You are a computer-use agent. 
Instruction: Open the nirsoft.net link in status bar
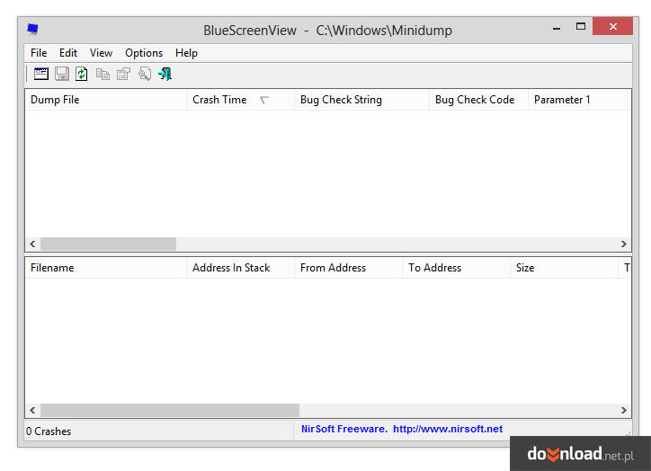[448, 429]
